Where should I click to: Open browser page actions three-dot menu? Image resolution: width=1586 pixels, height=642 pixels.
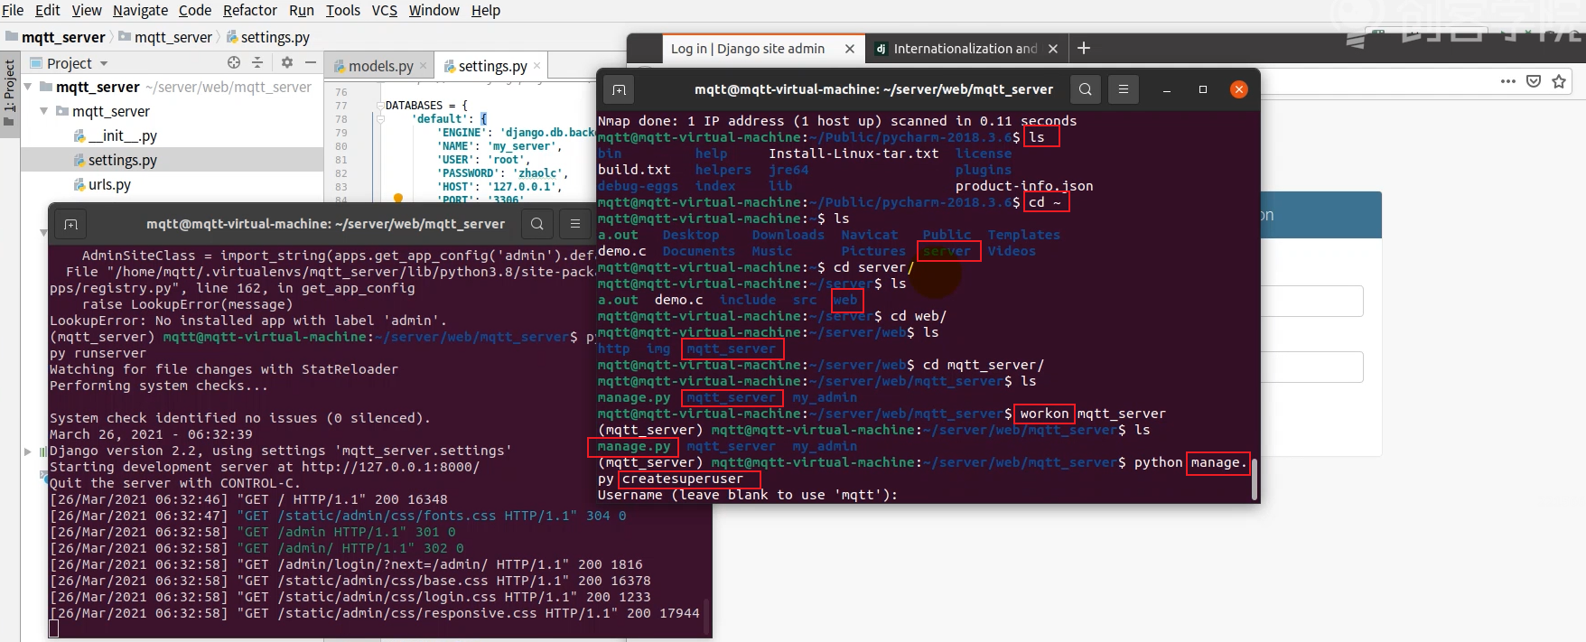tap(1508, 81)
